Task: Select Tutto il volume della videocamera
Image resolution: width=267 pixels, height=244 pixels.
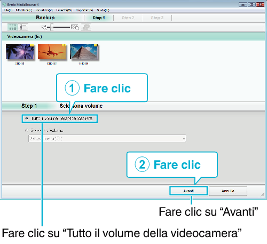Action: pos(60,119)
